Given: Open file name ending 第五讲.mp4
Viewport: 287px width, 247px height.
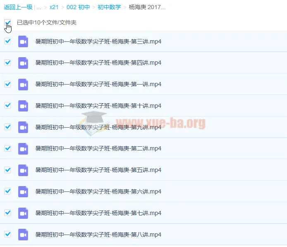Looking at the screenshot, I should tap(98, 170).
